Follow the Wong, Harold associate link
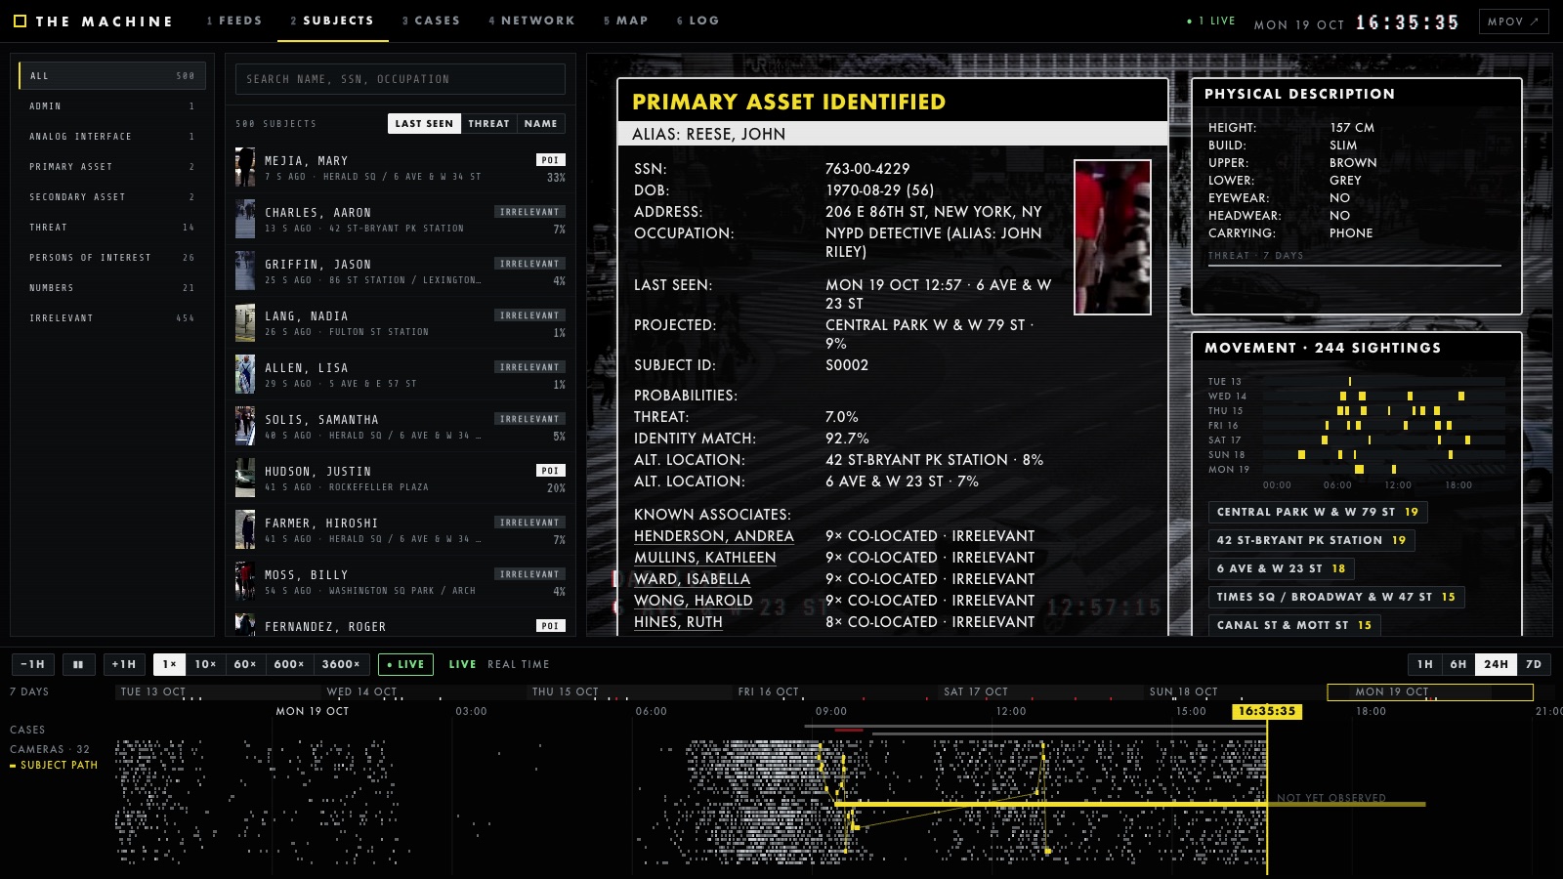 tap(693, 601)
